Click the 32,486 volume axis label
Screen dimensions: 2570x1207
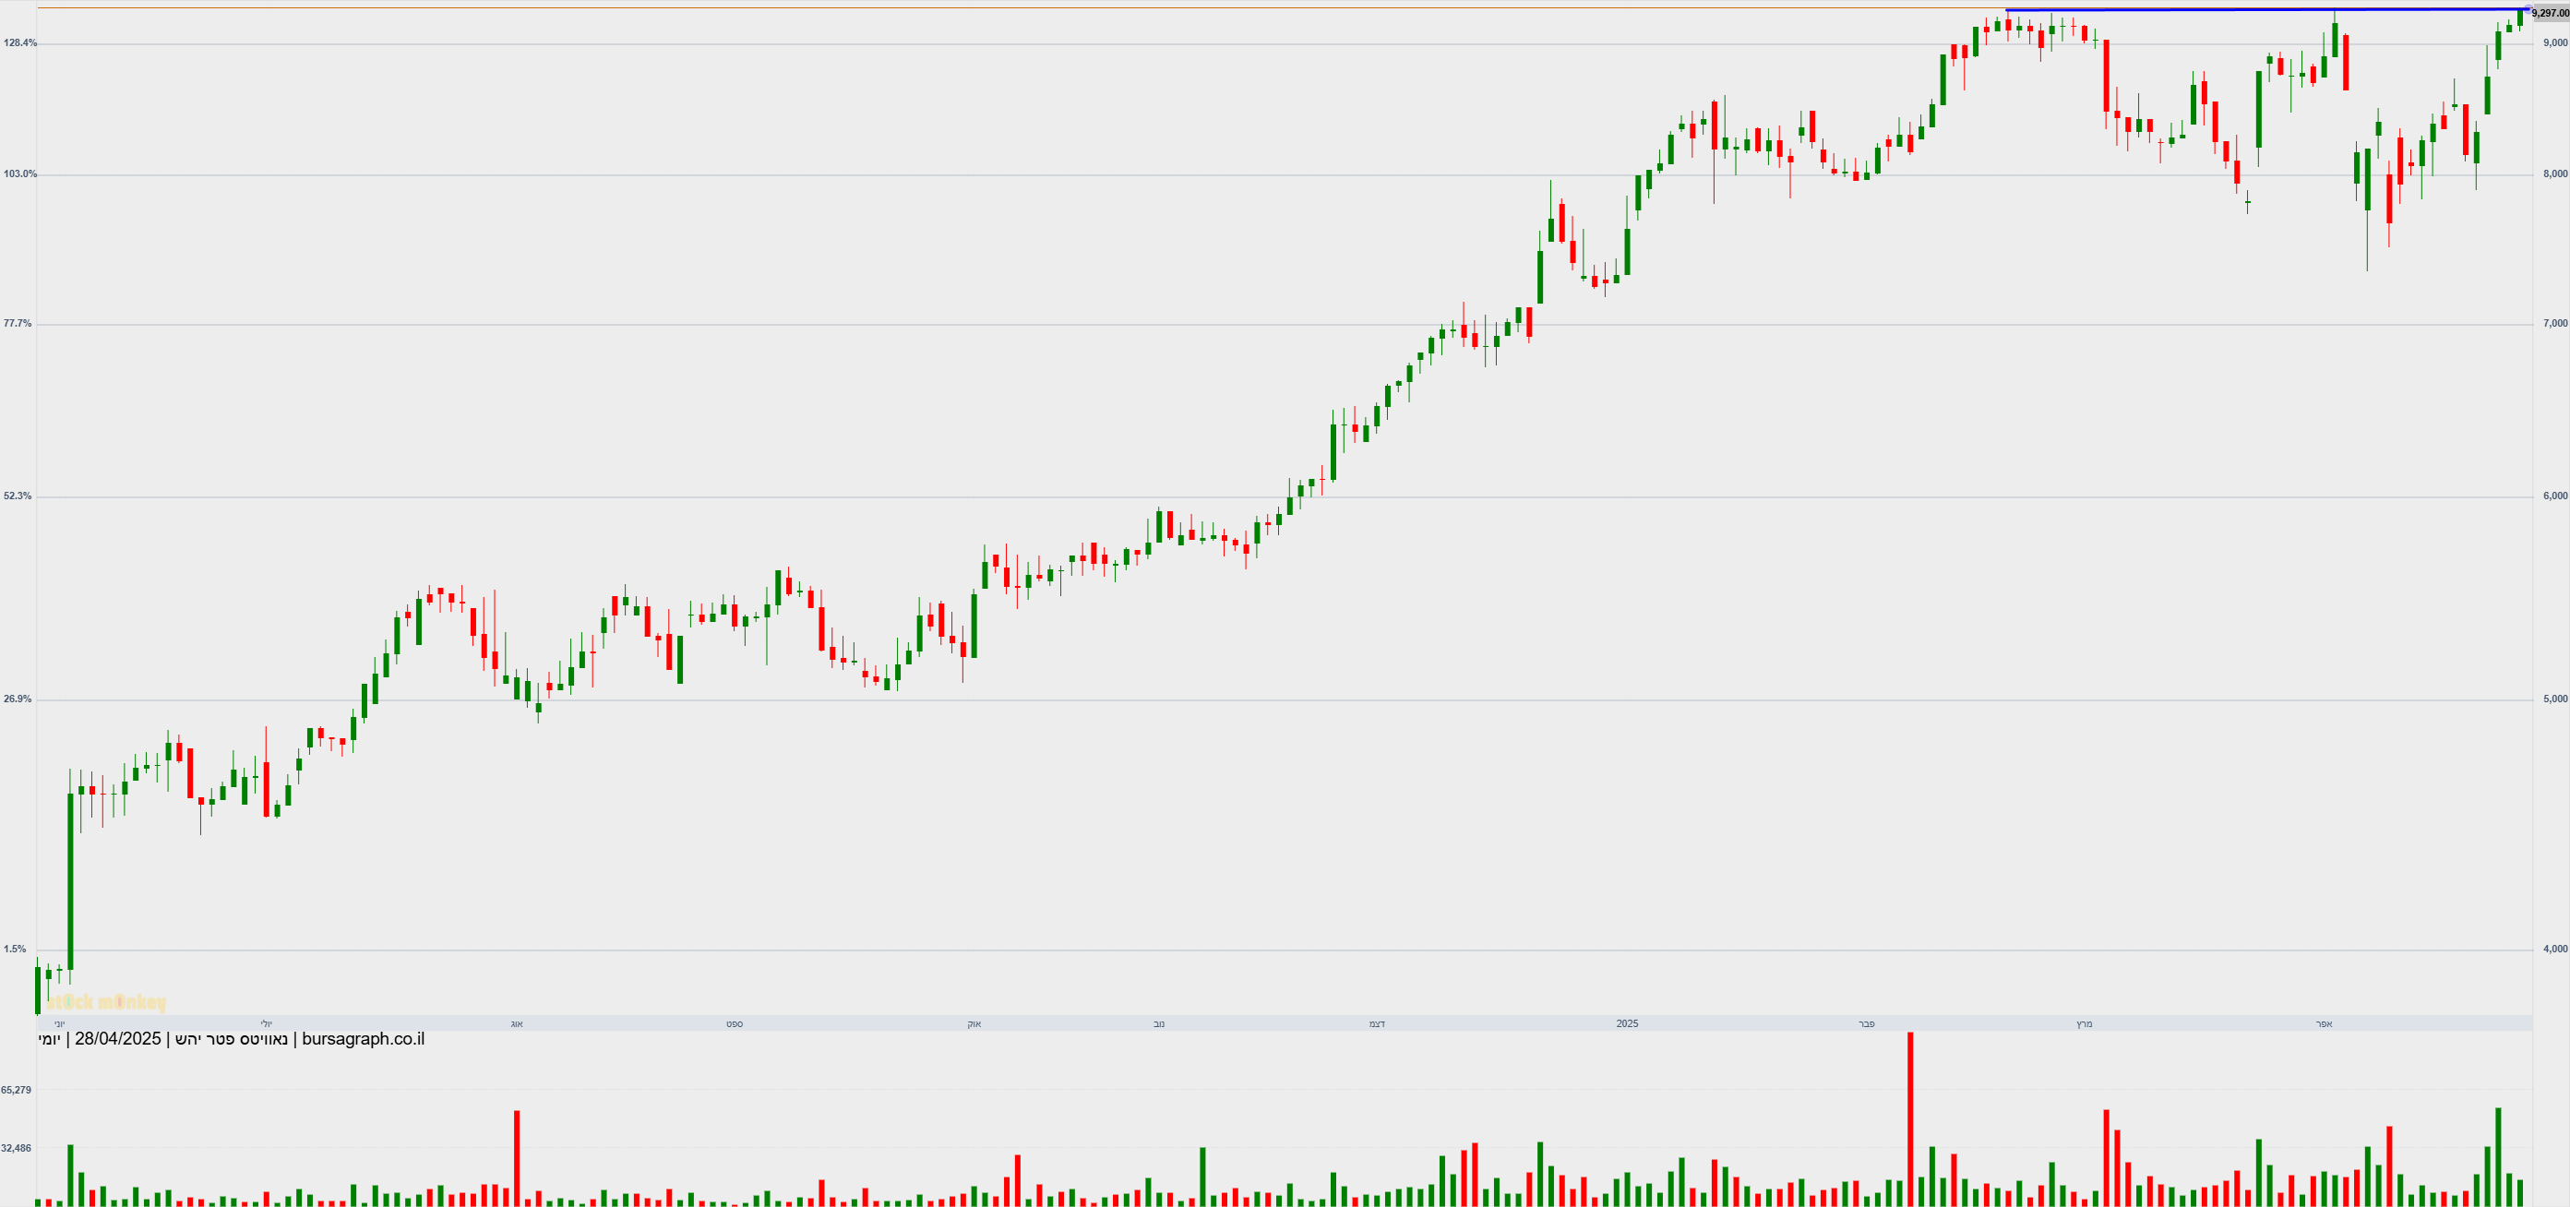pyautogui.click(x=16, y=1148)
